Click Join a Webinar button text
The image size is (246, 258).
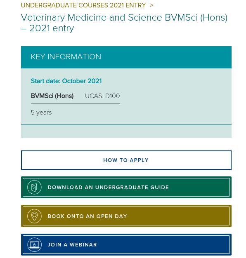tap(72, 245)
